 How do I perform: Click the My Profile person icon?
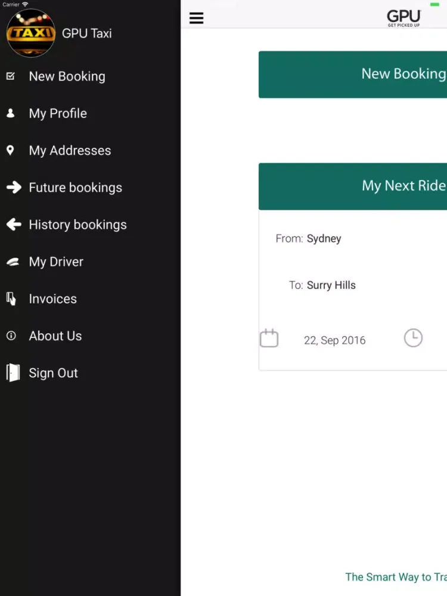click(x=11, y=113)
